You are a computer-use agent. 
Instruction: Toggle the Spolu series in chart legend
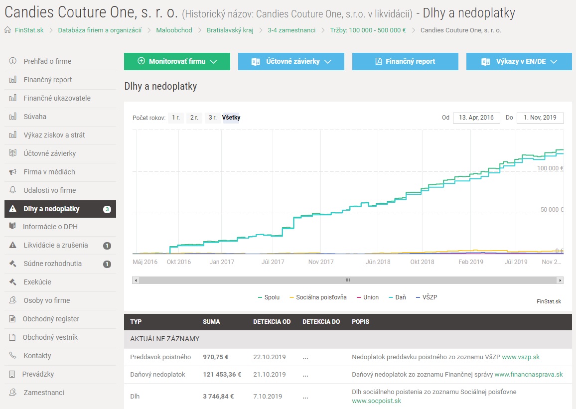click(x=269, y=297)
